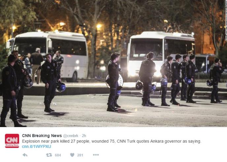
Task: View the 281 likes count
Action: tap(80, 155)
